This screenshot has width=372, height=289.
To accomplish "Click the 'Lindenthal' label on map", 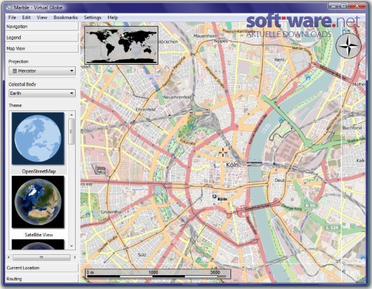I will coord(111,212).
